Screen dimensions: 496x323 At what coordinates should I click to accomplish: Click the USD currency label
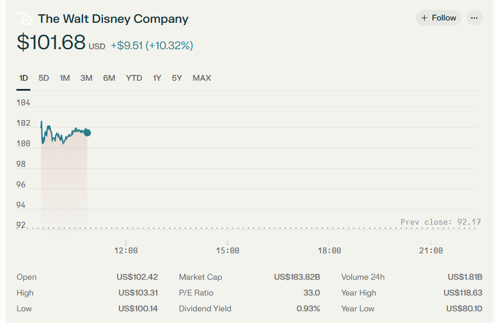[x=97, y=46]
